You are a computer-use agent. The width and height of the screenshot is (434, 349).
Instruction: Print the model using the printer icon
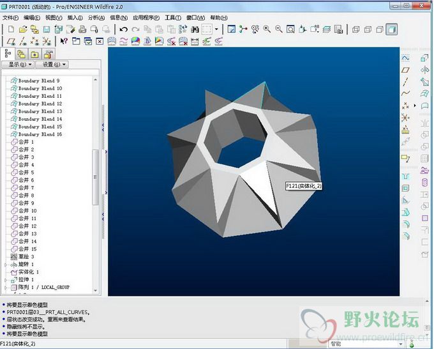(x=82, y=29)
